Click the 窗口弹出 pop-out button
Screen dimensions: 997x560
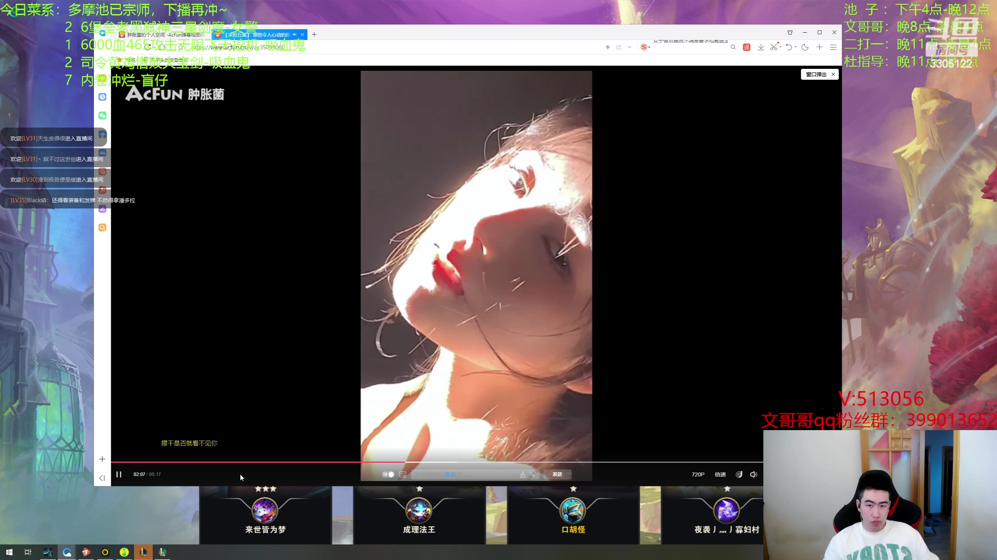(816, 74)
